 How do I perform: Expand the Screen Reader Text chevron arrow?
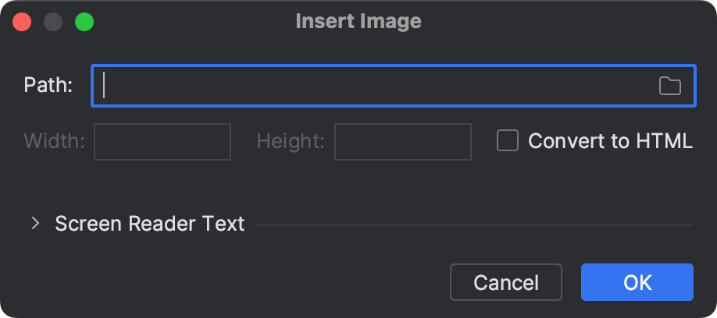click(x=35, y=224)
